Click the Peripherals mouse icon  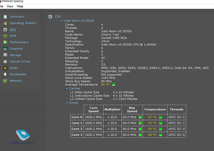[x=5, y=74]
